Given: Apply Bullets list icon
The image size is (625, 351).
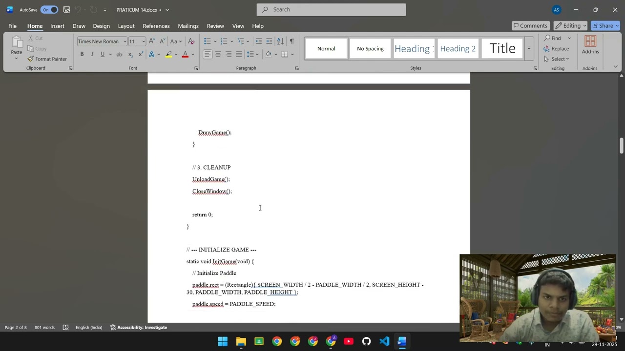Looking at the screenshot, I should [208, 41].
